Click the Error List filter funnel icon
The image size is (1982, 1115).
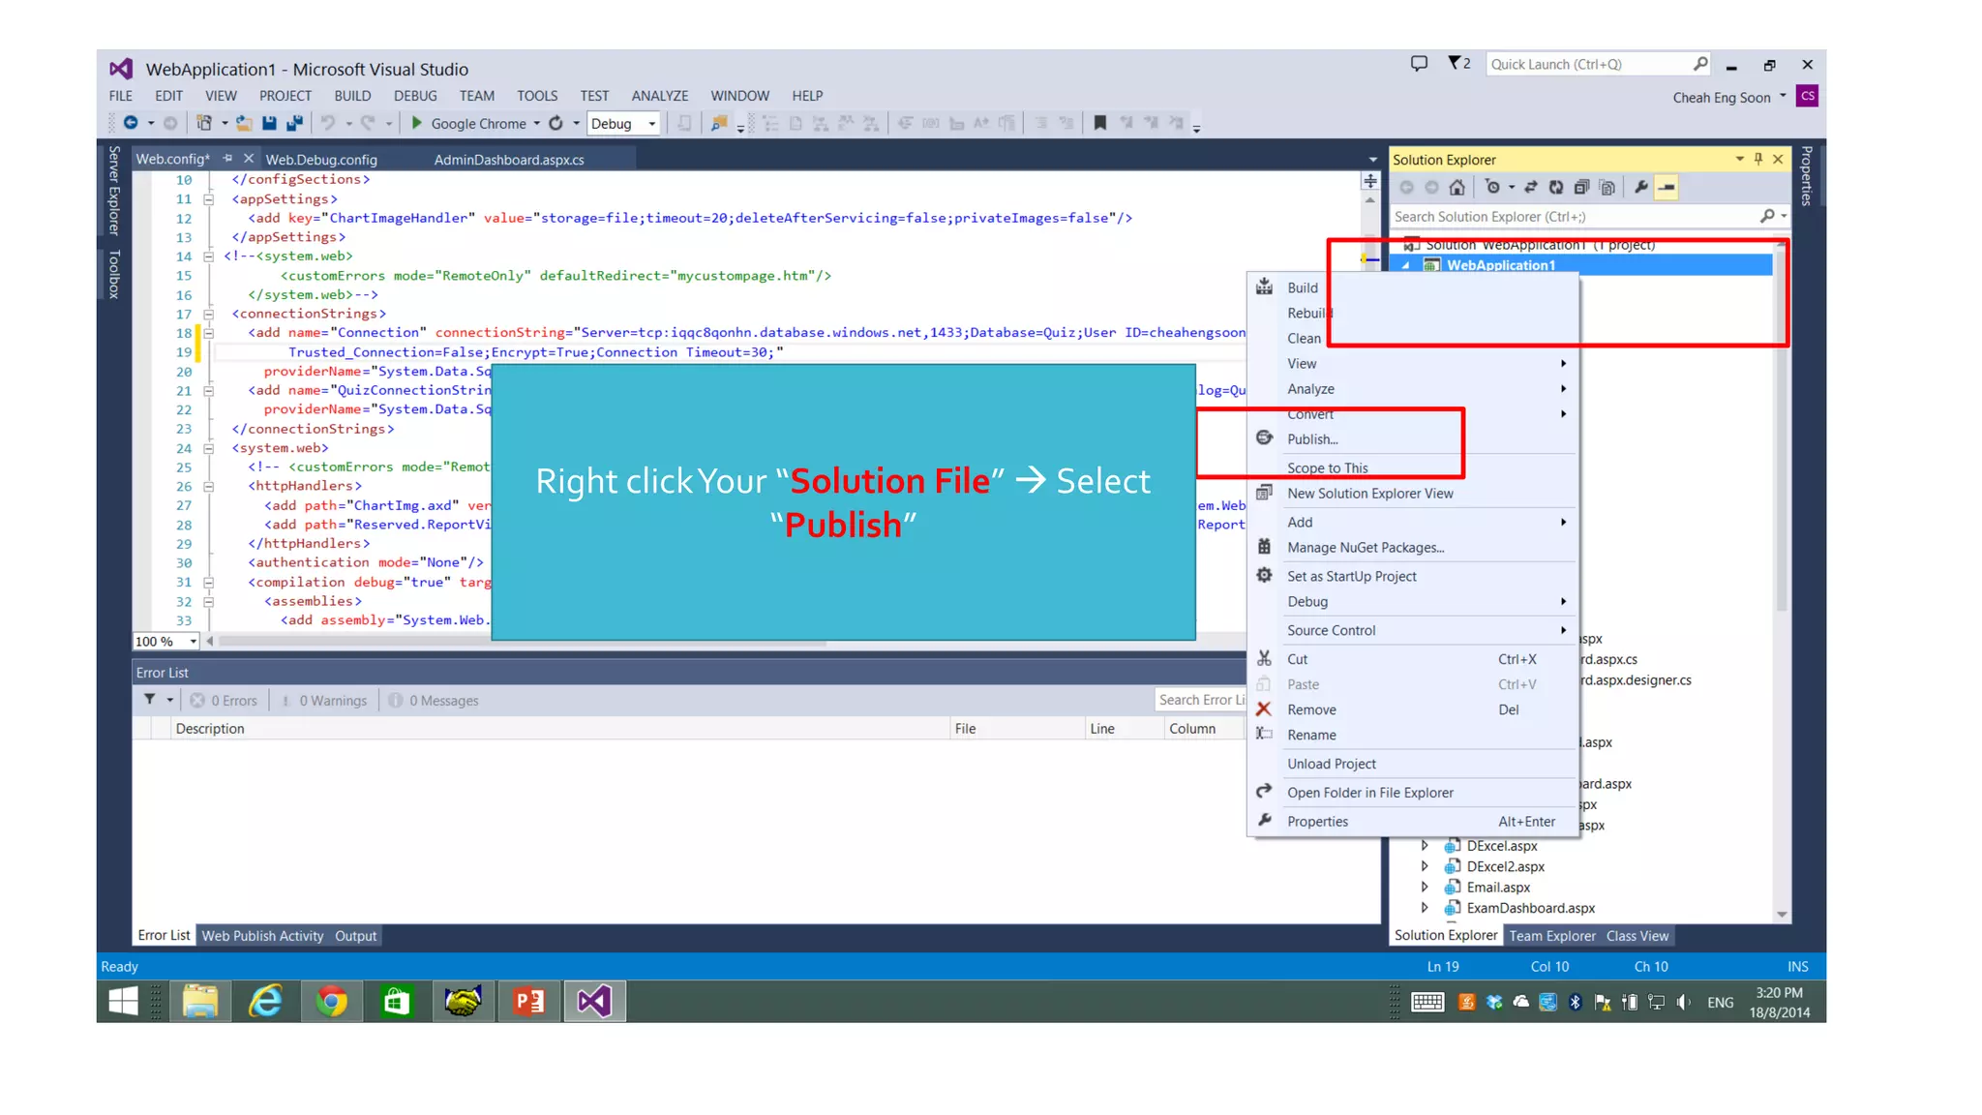[x=150, y=700]
